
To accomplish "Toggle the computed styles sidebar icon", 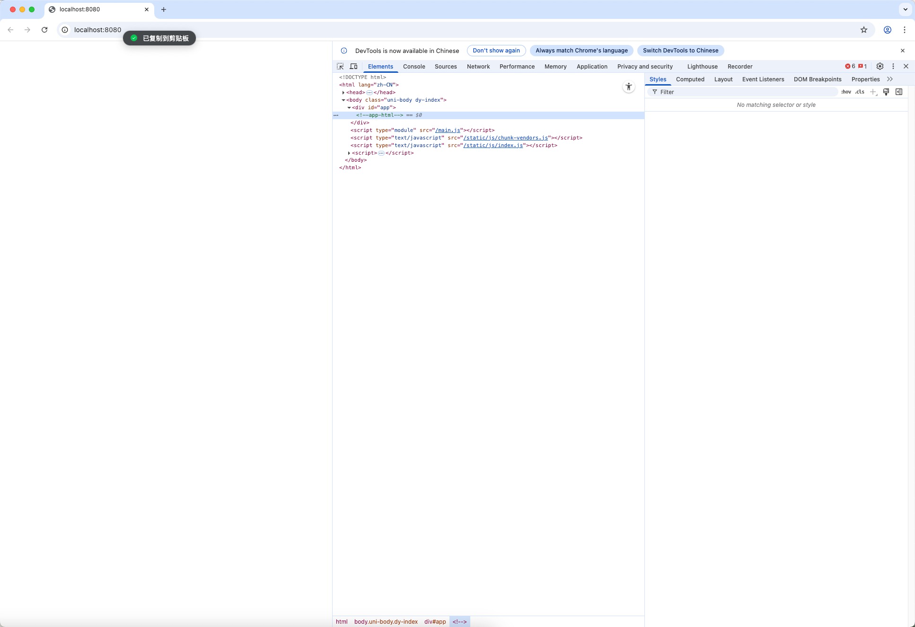I will coord(899,92).
